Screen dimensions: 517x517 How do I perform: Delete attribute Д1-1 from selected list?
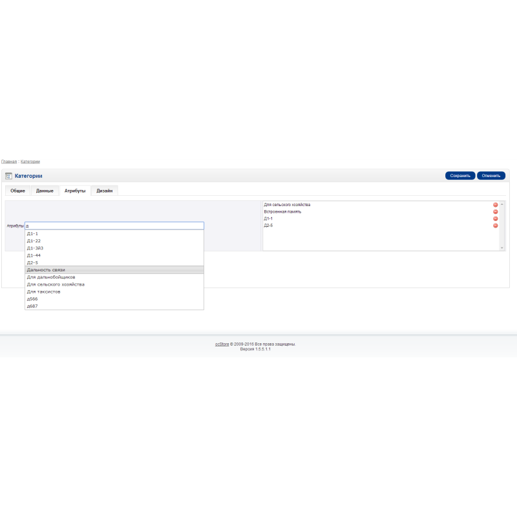496,219
